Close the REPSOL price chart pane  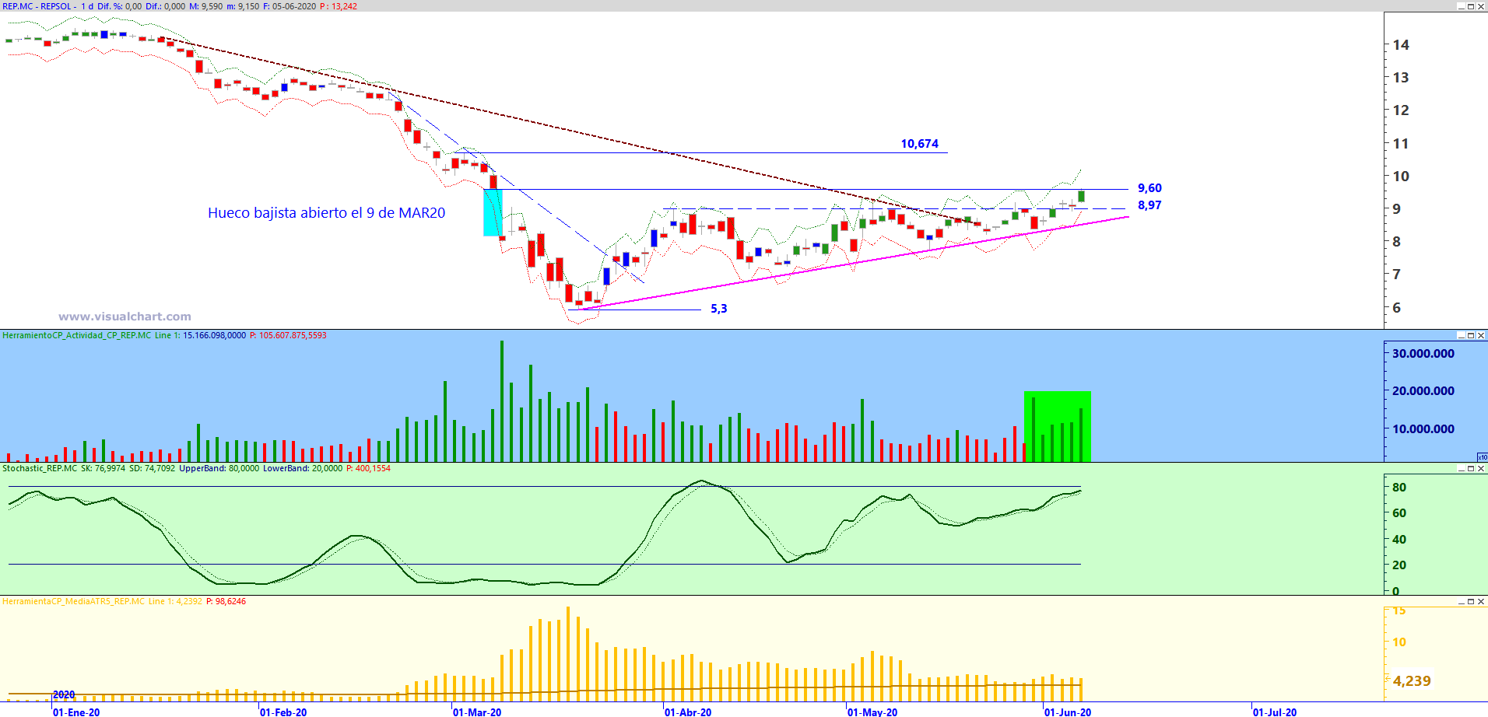coord(1481,6)
